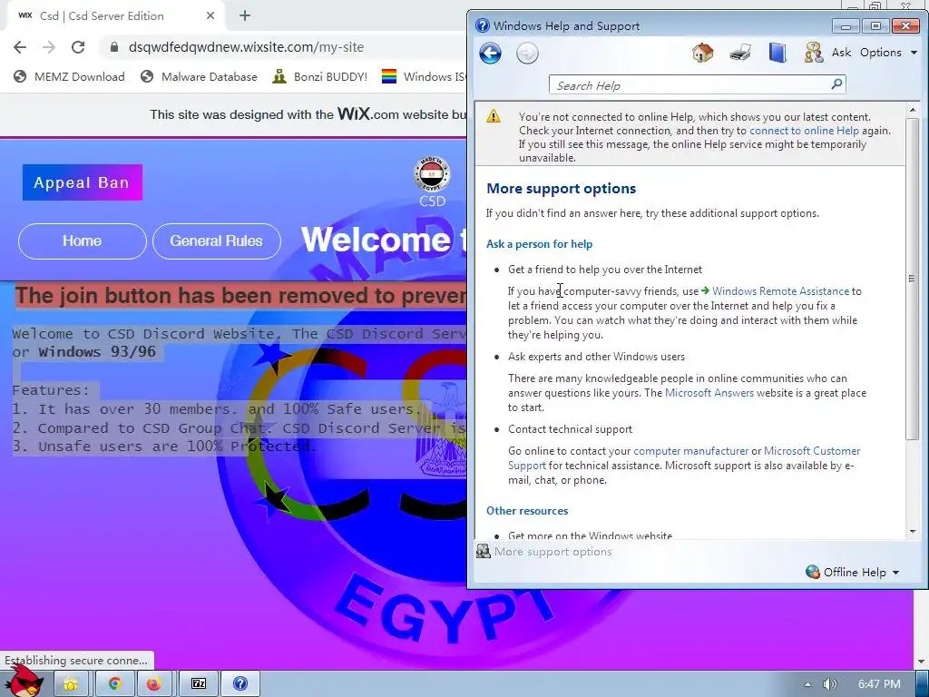Click the padlock site info icon

114,47
